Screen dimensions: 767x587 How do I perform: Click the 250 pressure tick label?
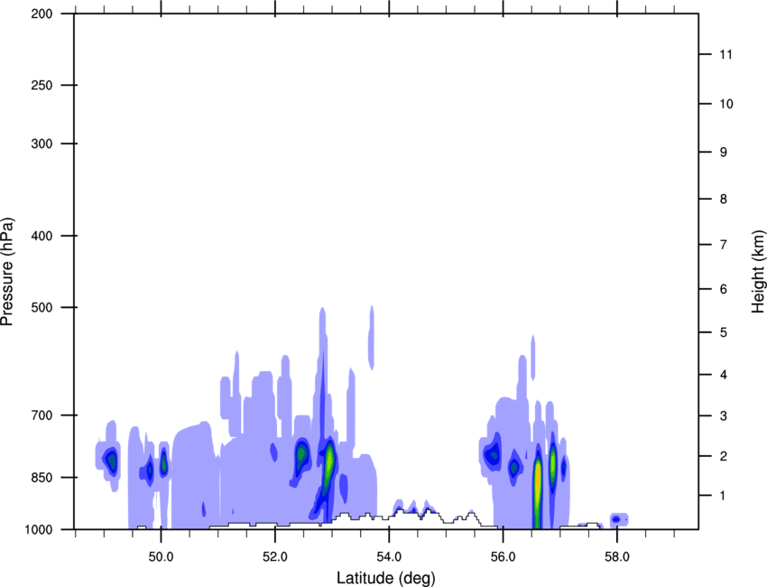[42, 85]
